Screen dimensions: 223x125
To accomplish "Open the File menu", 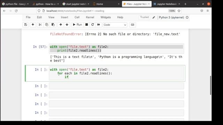I will 28,17.
